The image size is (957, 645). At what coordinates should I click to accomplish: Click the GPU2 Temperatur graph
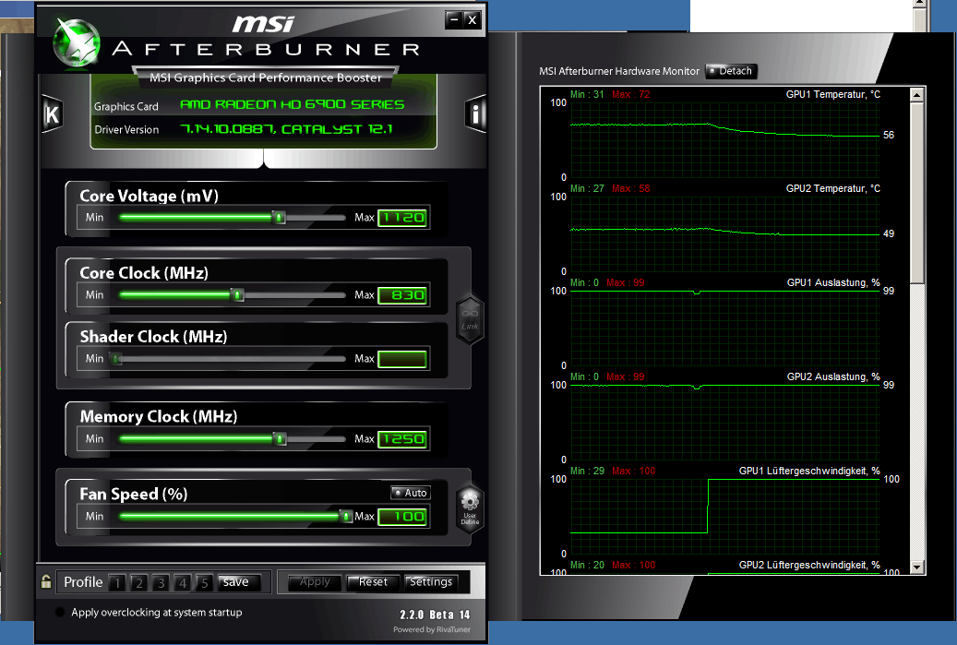[x=725, y=233]
